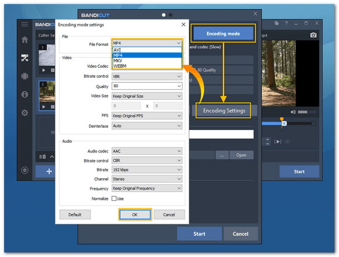Click Open button for output folder
339x257 pixels.
[241, 155]
